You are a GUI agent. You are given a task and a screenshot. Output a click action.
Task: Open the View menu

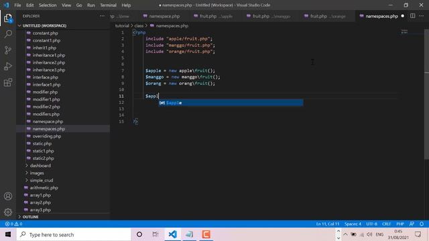(66, 5)
